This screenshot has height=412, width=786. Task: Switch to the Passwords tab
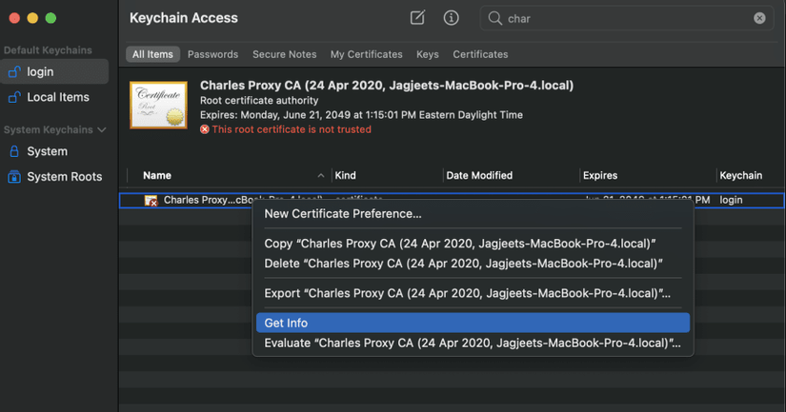coord(212,54)
